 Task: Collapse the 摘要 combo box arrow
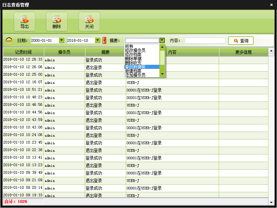click(x=162, y=40)
